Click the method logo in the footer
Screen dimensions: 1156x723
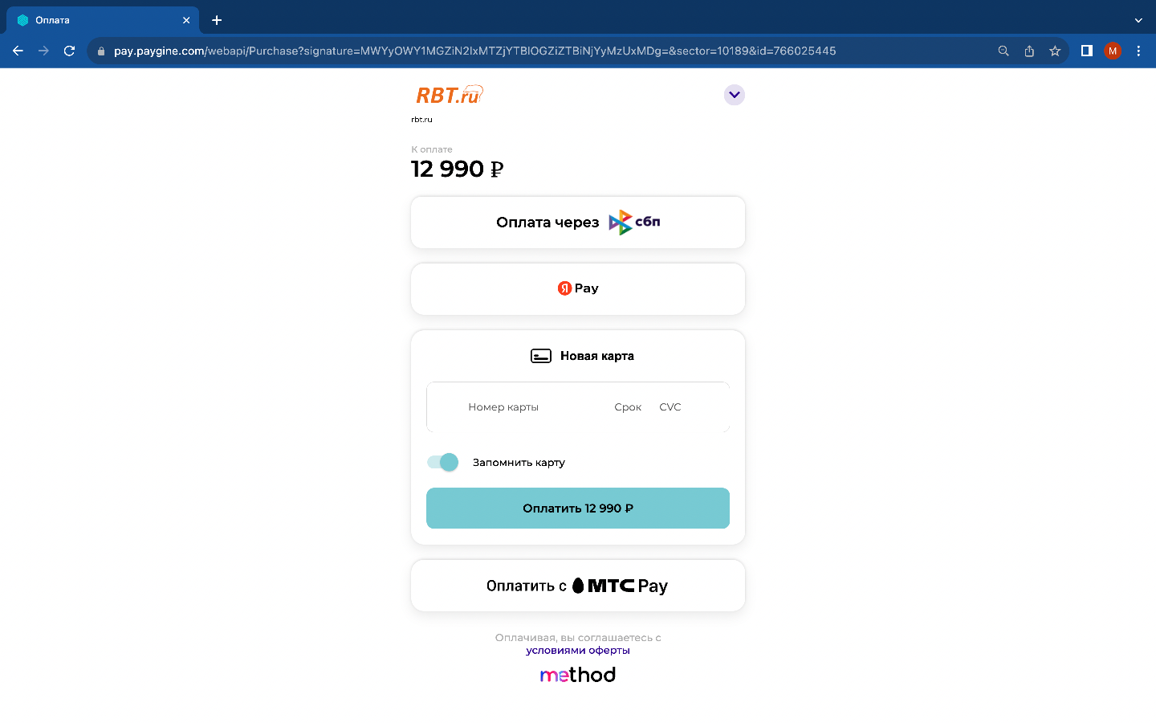[x=578, y=675]
